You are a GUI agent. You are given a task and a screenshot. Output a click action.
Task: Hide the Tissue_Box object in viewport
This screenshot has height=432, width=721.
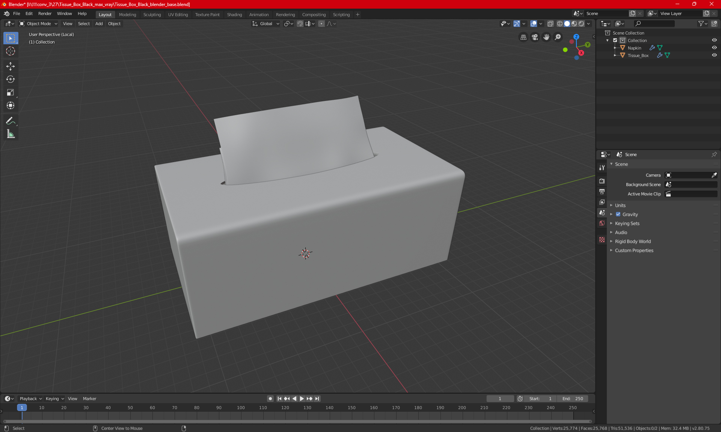point(714,55)
